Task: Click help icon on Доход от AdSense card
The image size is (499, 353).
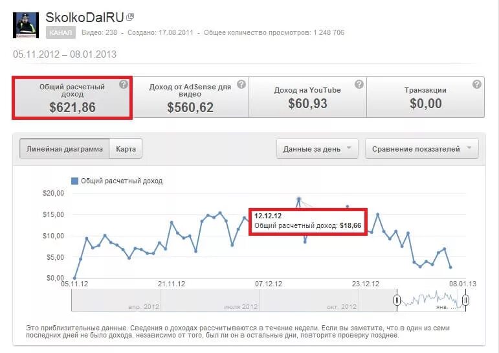Action: click(241, 84)
